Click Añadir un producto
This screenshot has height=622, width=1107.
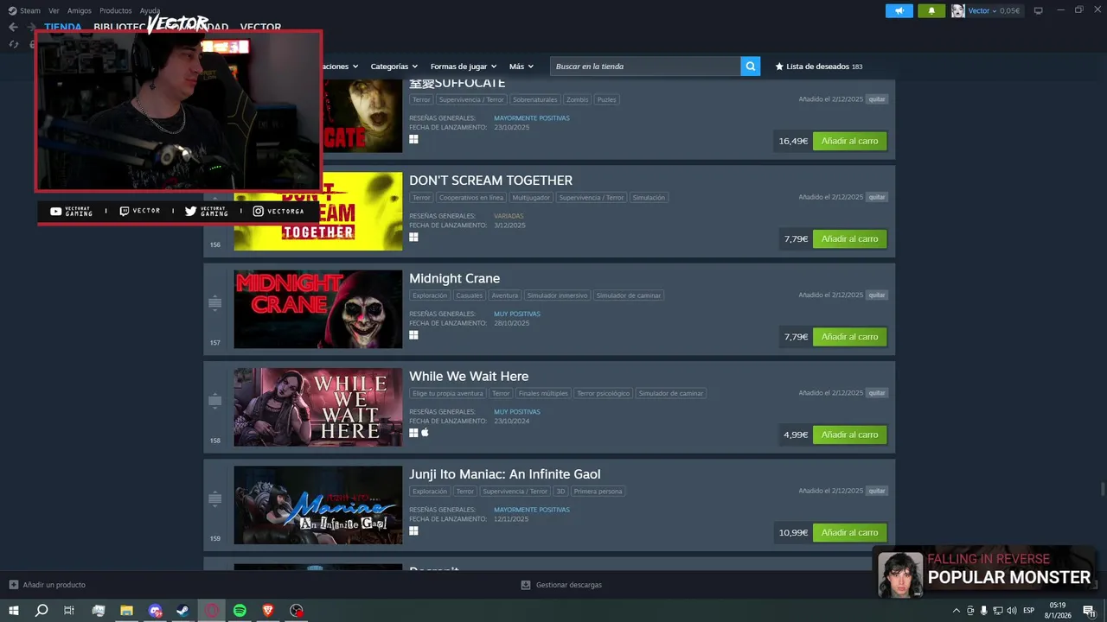point(54,585)
